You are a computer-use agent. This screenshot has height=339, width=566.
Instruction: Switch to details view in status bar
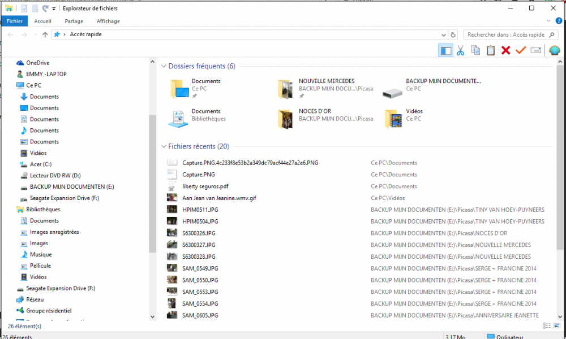tap(547, 325)
